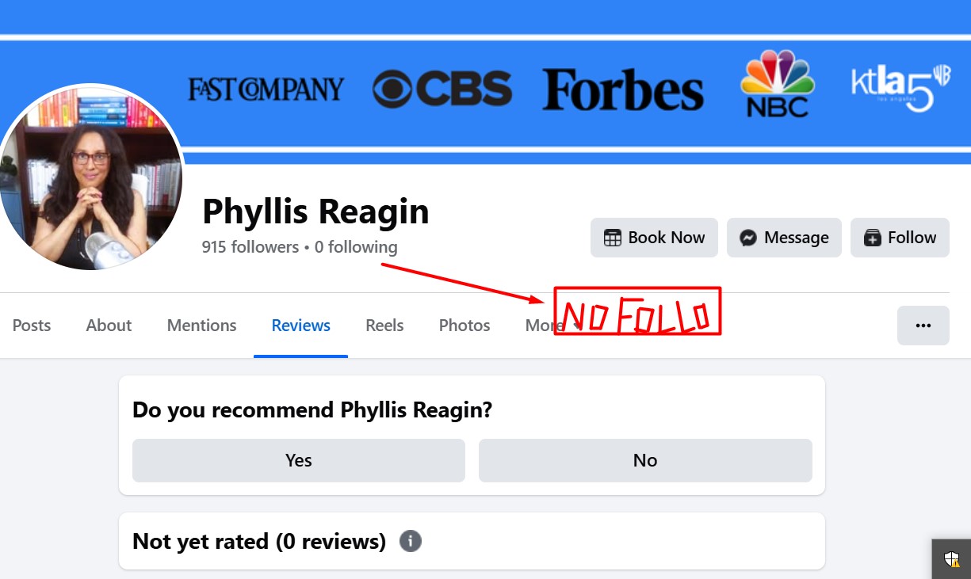
Task: Open the three-dot options menu
Action: tap(923, 326)
